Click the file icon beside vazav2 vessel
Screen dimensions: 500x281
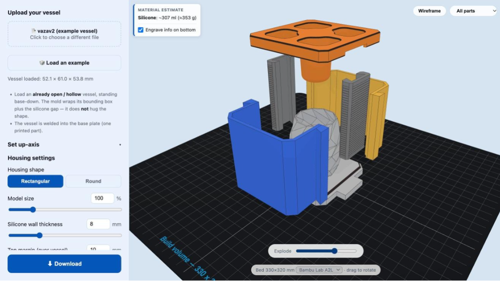click(34, 31)
